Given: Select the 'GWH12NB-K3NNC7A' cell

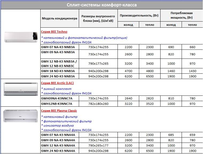Looking at the screenshot, I should point(60,104).
